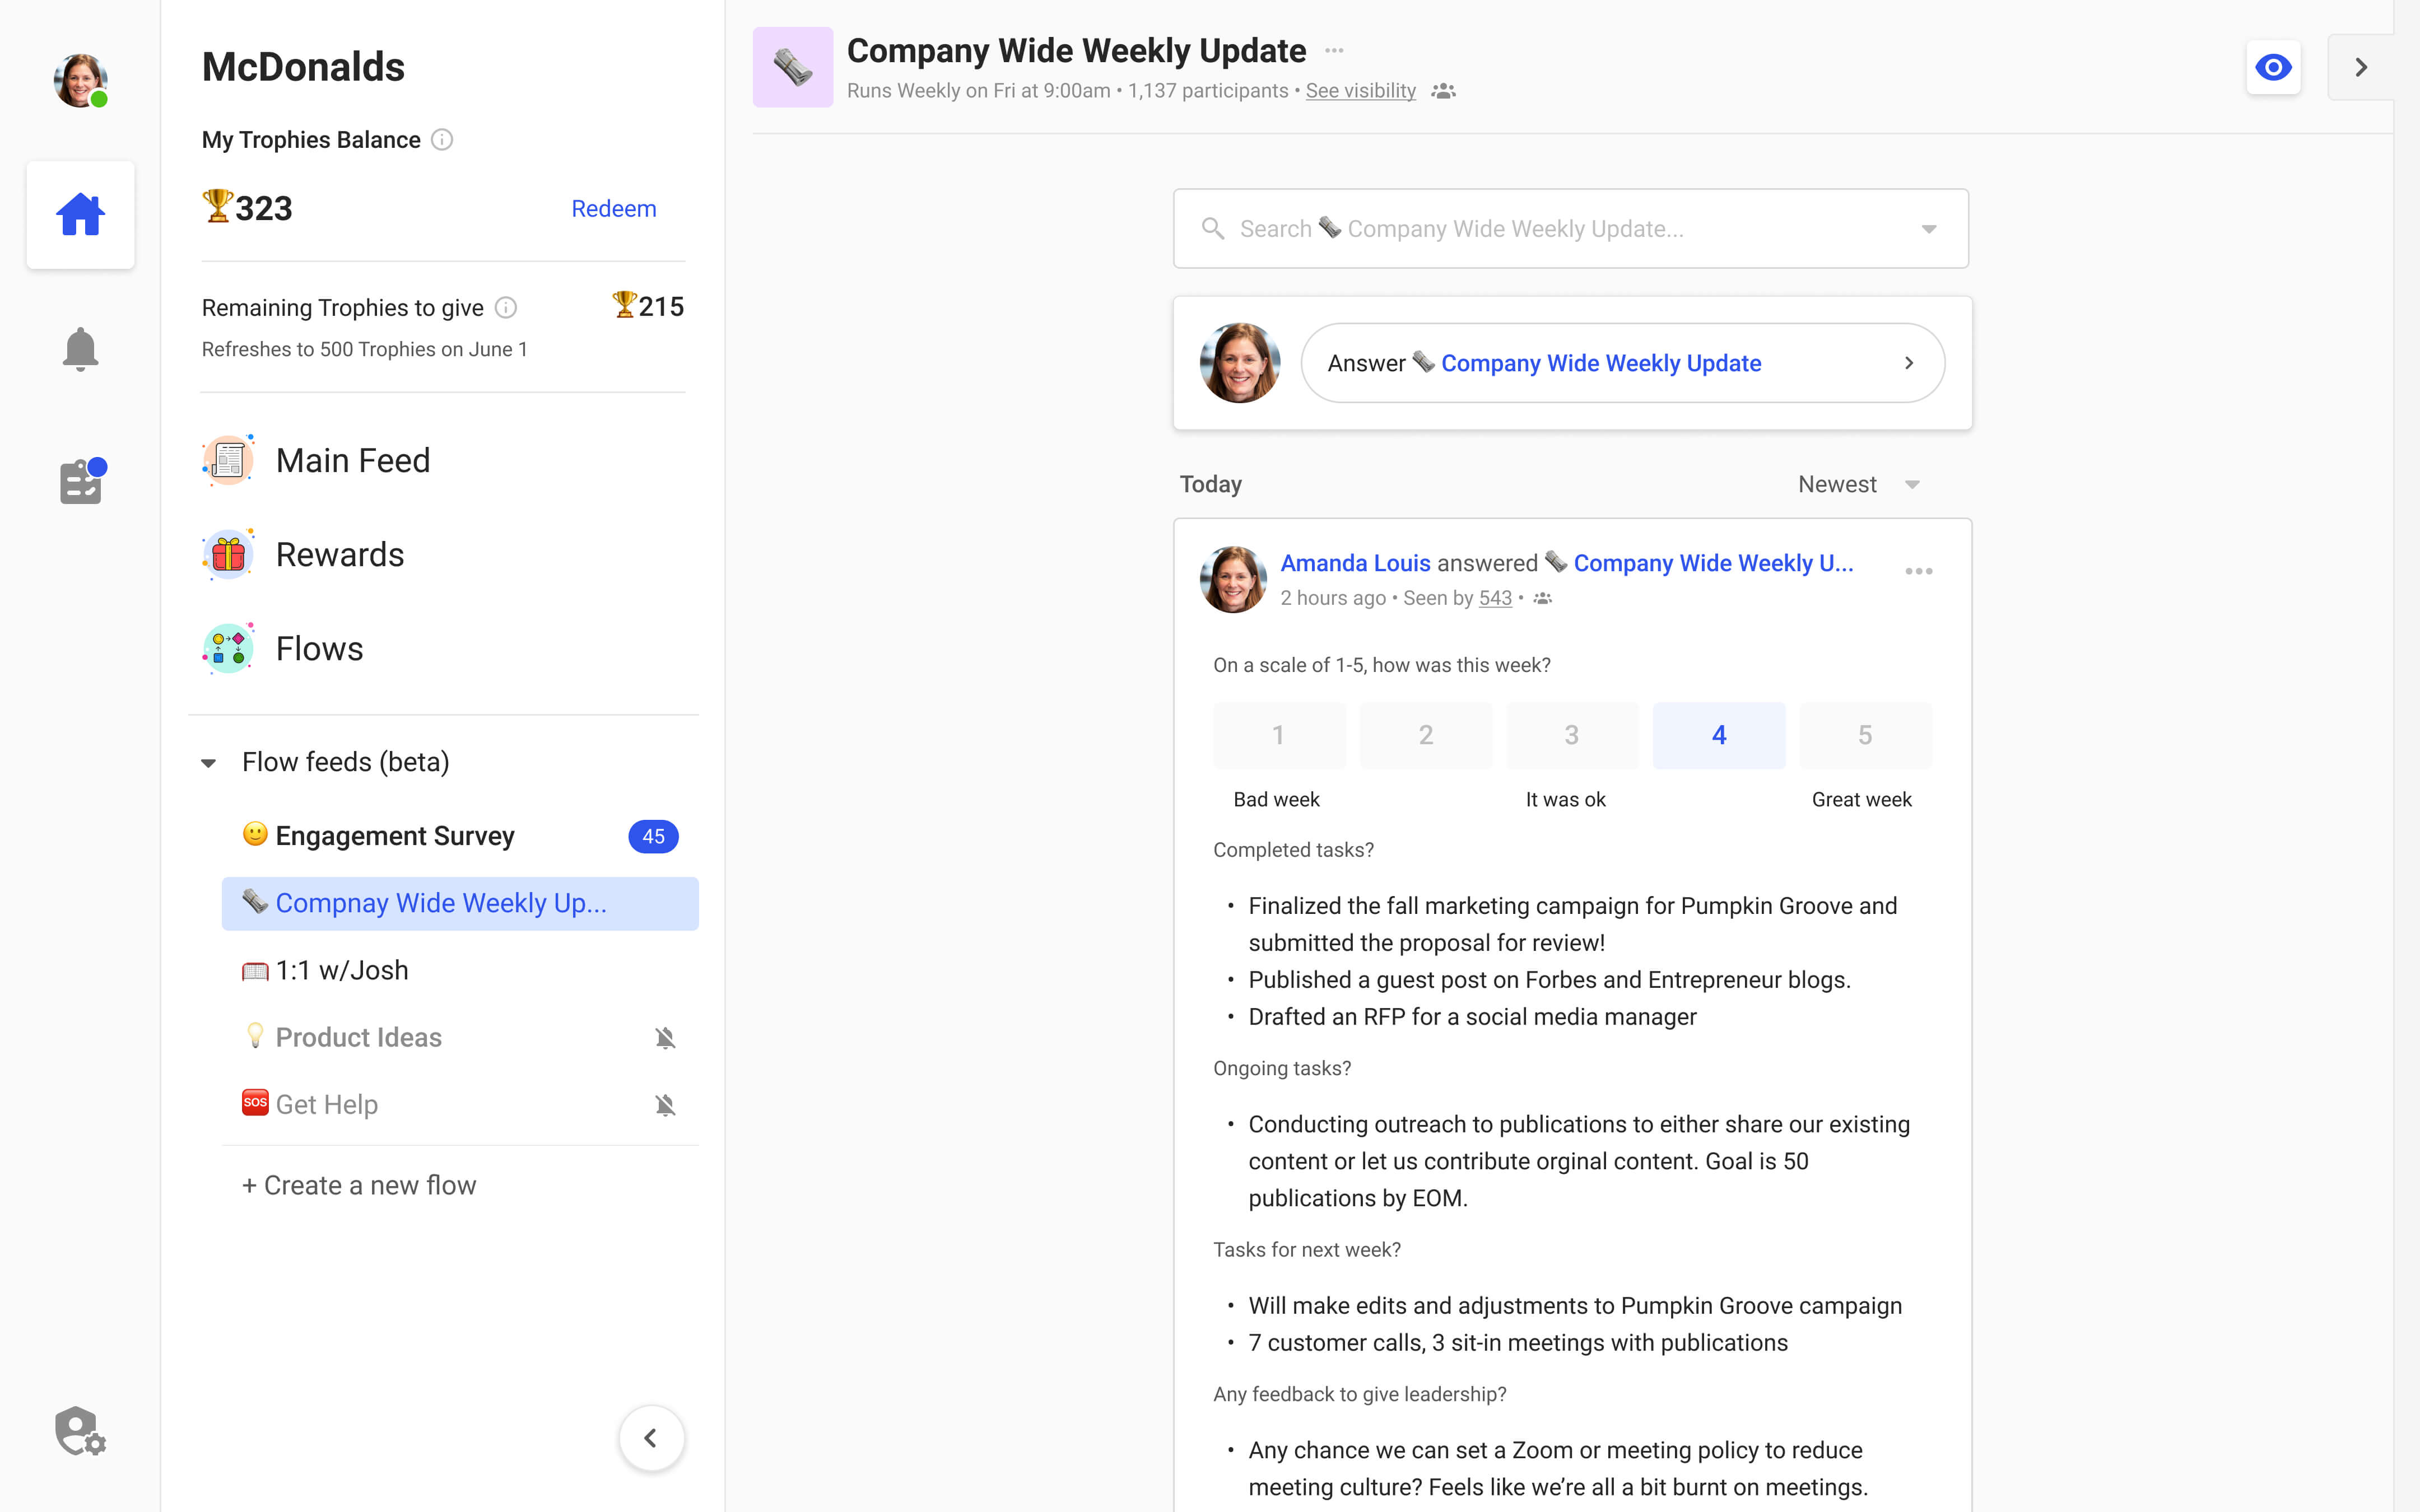
Task: Click the people icon after Seen by 543
Action: (x=1543, y=598)
